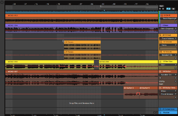Open the Track Panning automation dropdown
Screen dimensions: 178x116
tap(169, 19)
